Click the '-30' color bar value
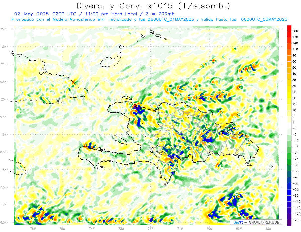 pos(295,165)
